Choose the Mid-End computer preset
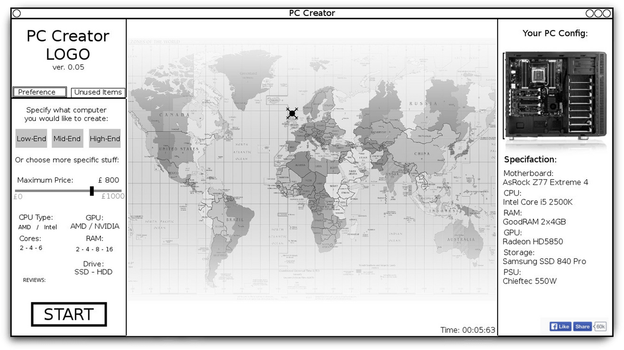 (x=67, y=139)
